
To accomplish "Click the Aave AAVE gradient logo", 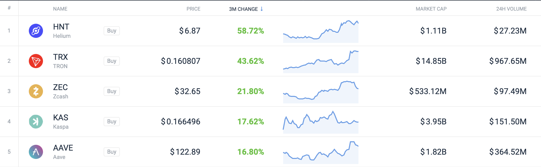I will pos(36,152).
